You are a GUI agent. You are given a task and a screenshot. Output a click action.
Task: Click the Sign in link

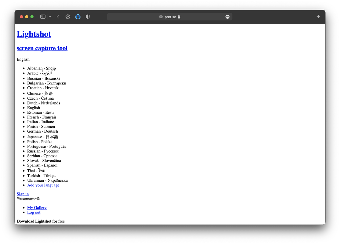click(x=23, y=194)
